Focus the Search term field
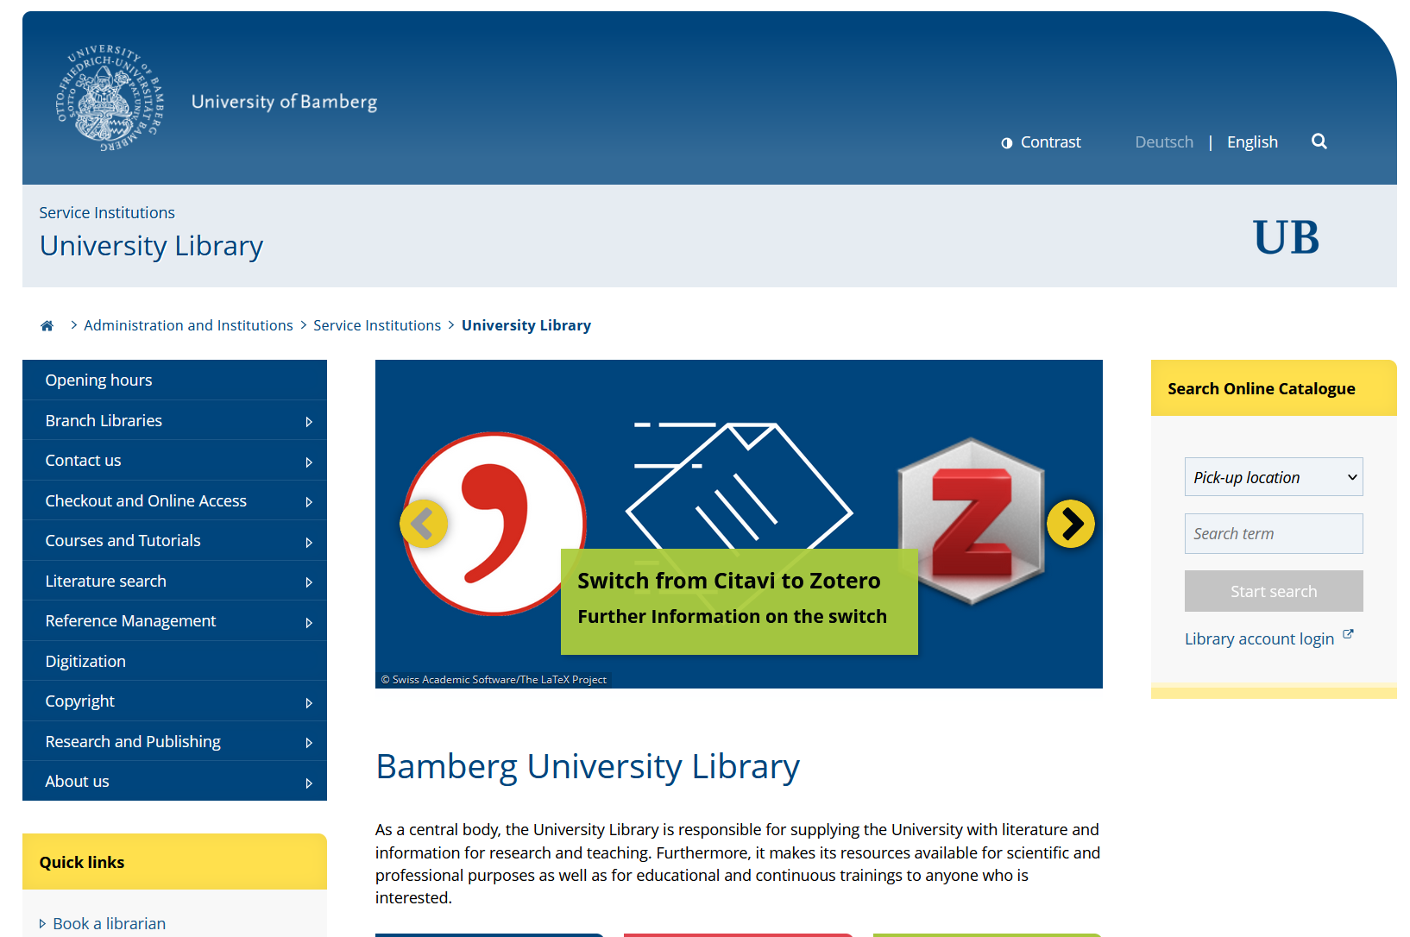 [1274, 534]
